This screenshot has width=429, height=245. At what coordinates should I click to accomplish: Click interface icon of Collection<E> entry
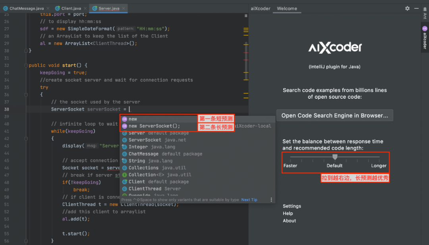click(124, 175)
